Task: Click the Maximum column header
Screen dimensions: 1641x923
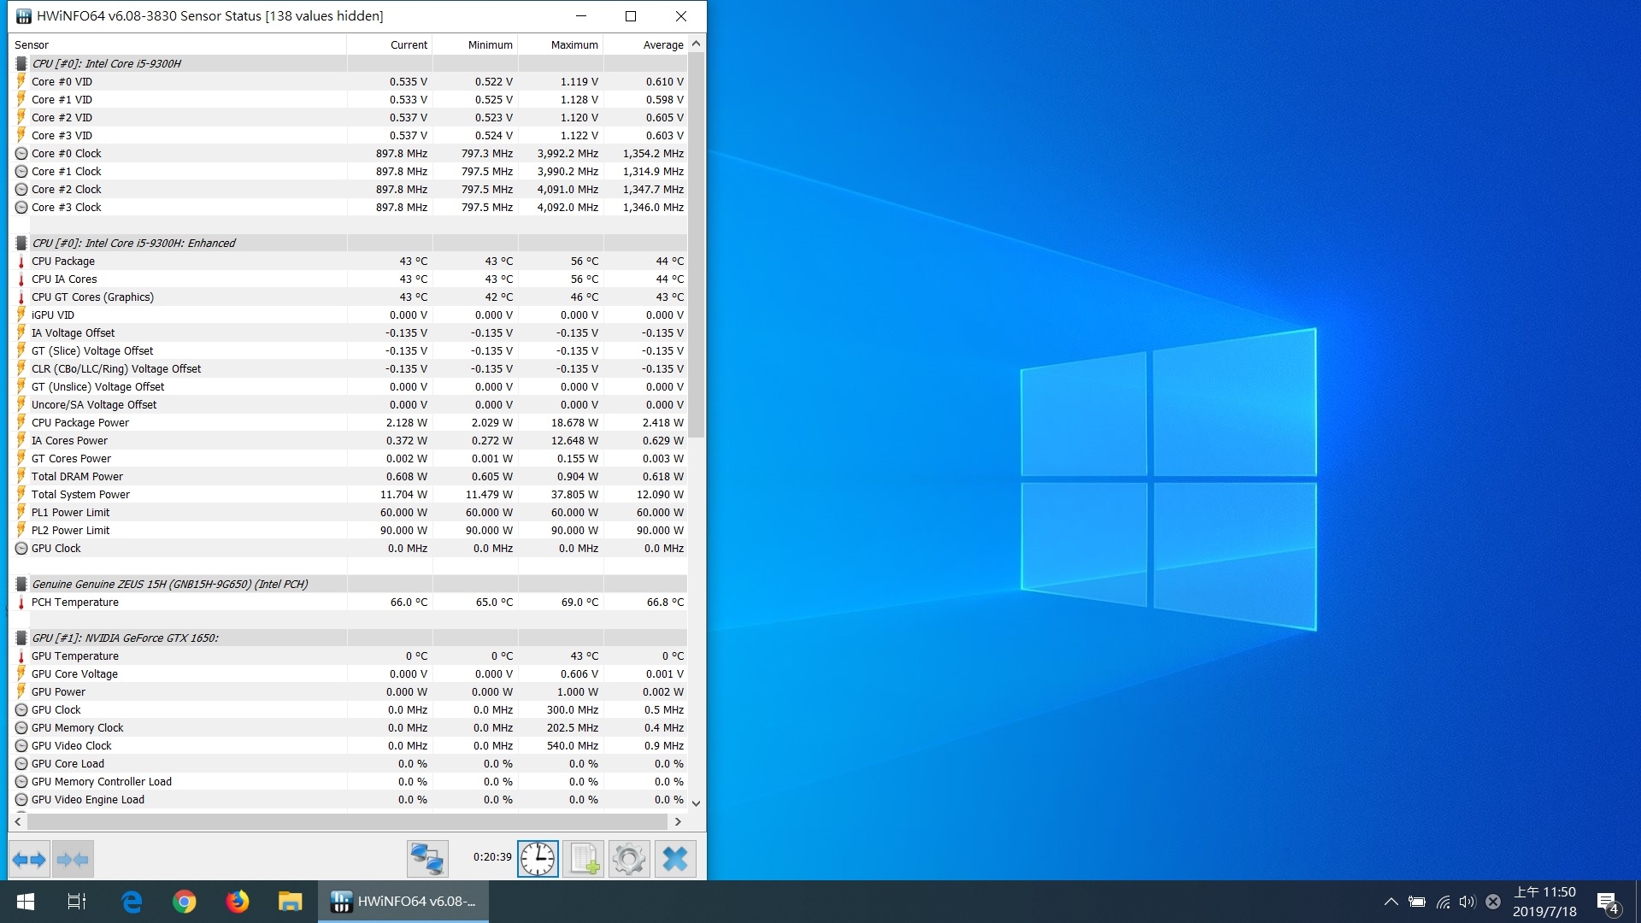Action: (x=561, y=44)
